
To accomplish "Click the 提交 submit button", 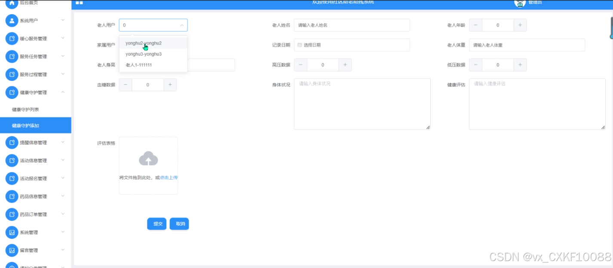I will 157,224.
